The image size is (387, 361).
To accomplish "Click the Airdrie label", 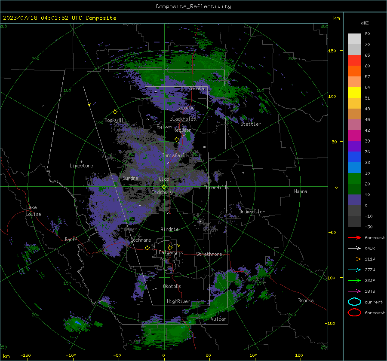I will 169,229.
